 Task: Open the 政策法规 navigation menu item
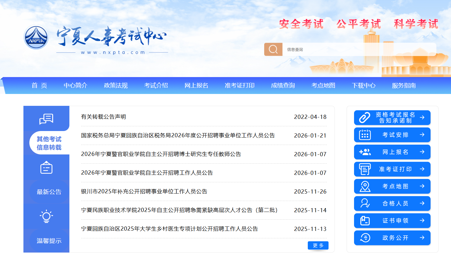point(116,86)
